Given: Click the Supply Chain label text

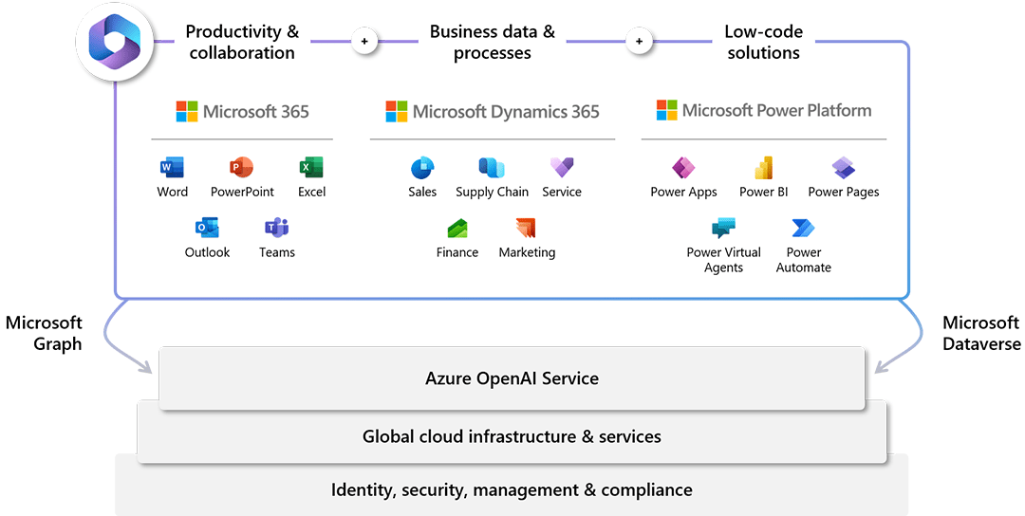Looking at the screenshot, I should [493, 193].
